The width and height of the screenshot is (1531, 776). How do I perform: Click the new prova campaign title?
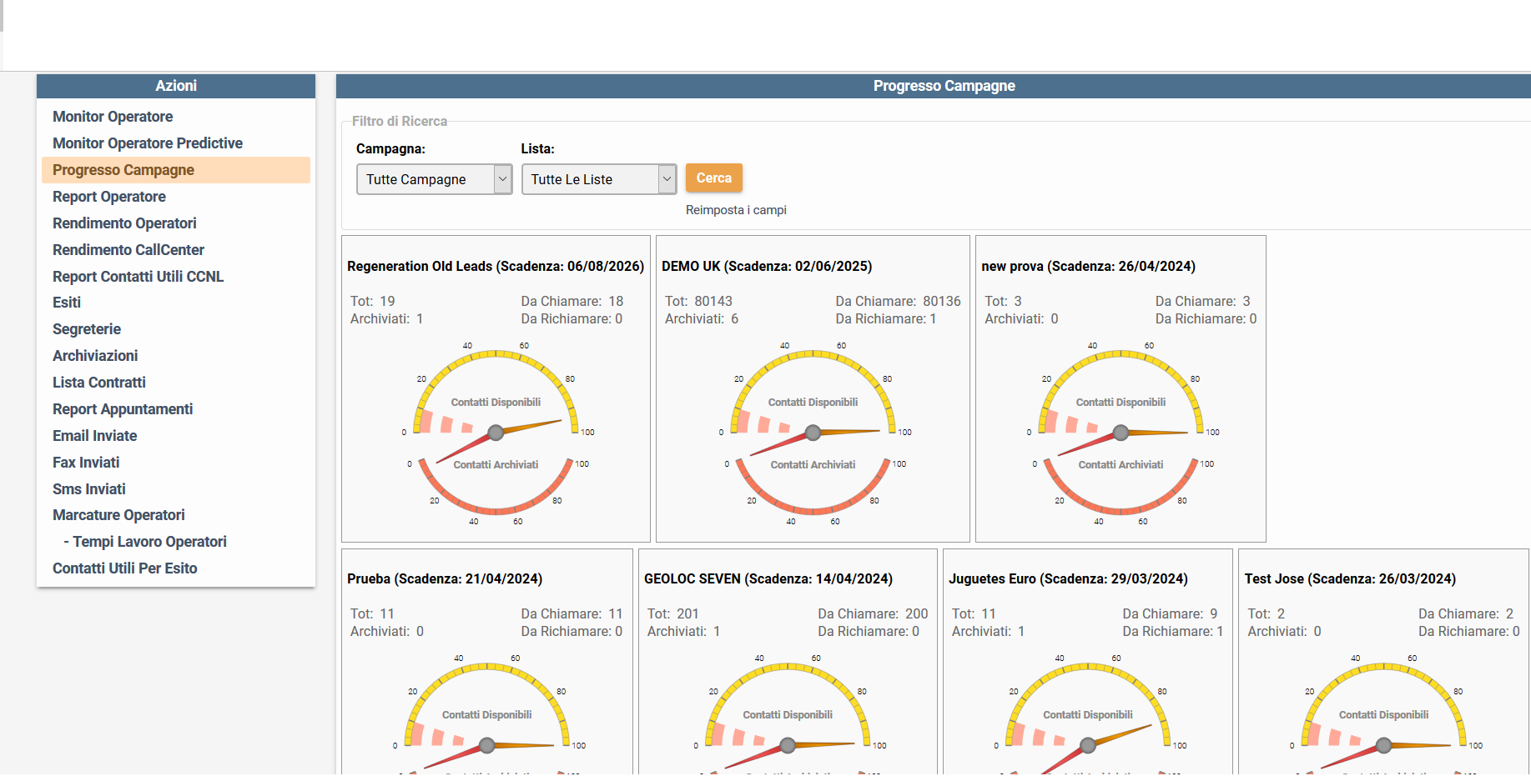[x=1088, y=267]
